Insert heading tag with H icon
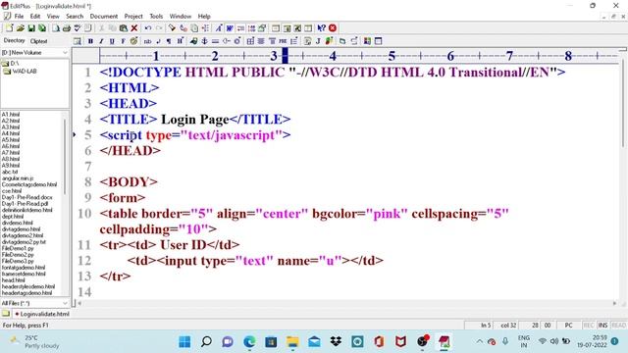 coord(180,41)
